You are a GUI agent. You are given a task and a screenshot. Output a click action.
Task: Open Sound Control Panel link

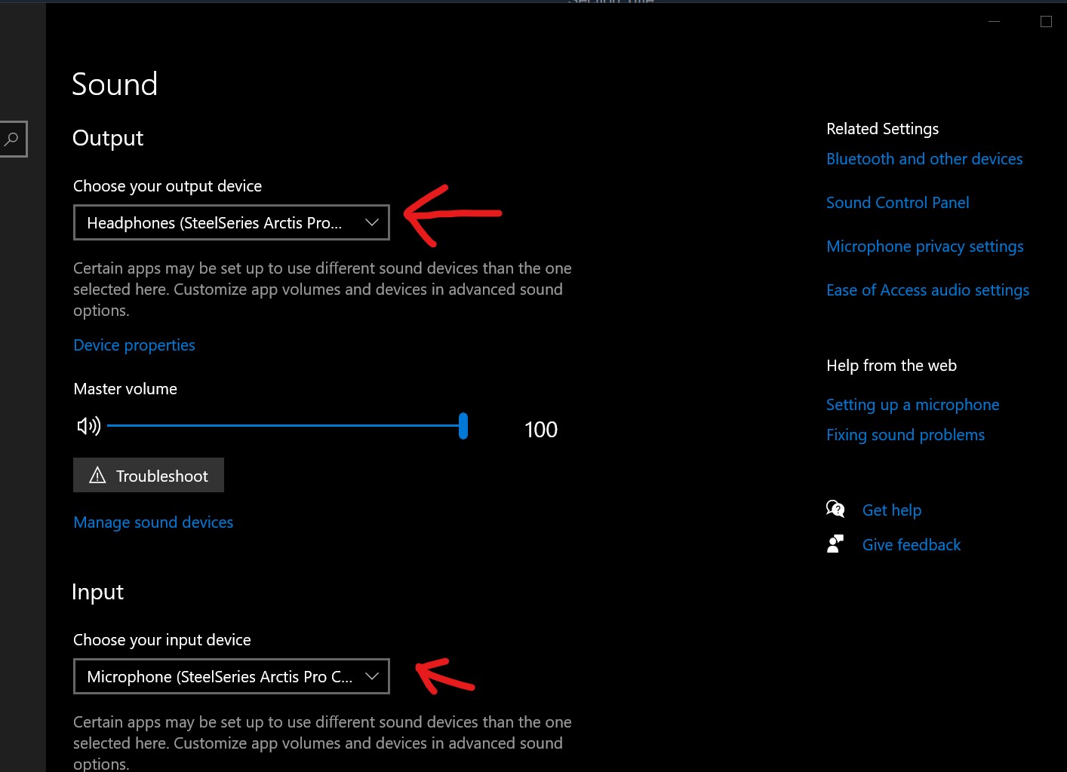(x=897, y=203)
